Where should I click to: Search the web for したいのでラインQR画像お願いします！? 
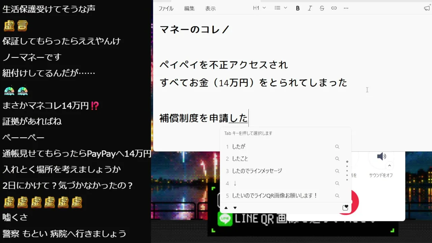coord(337,195)
